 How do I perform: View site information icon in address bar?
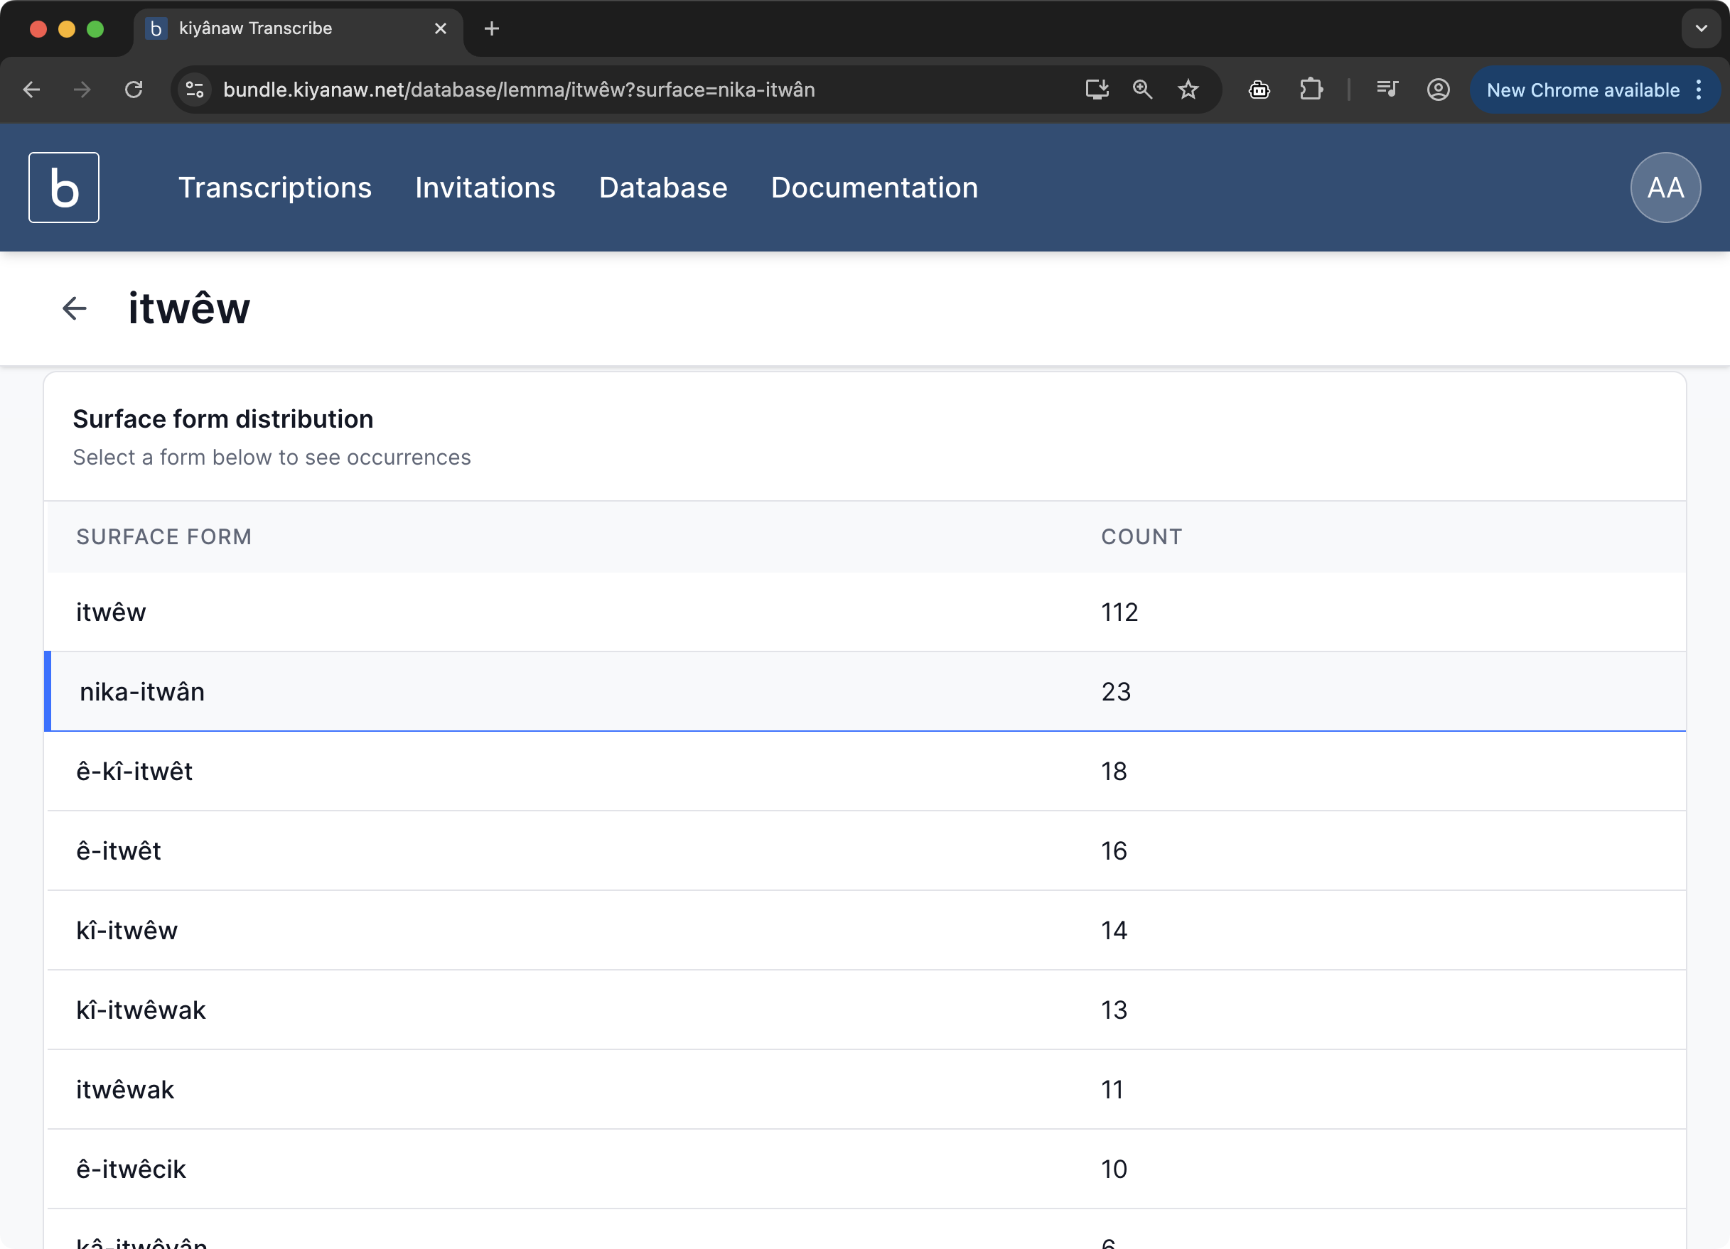point(195,90)
